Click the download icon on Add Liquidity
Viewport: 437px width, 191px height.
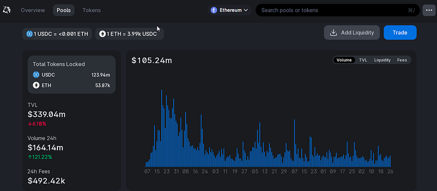coord(333,32)
